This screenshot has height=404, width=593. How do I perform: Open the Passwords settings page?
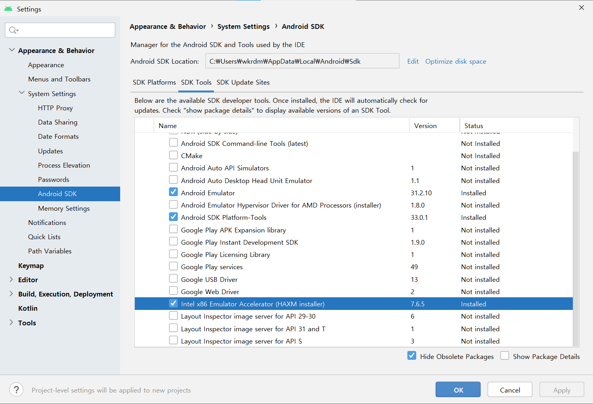coord(53,179)
